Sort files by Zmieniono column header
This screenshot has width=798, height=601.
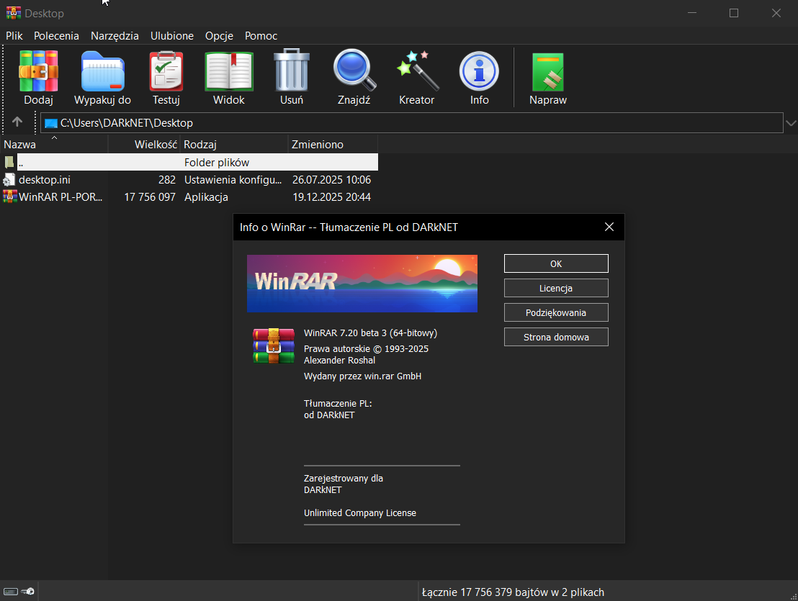tap(333, 145)
